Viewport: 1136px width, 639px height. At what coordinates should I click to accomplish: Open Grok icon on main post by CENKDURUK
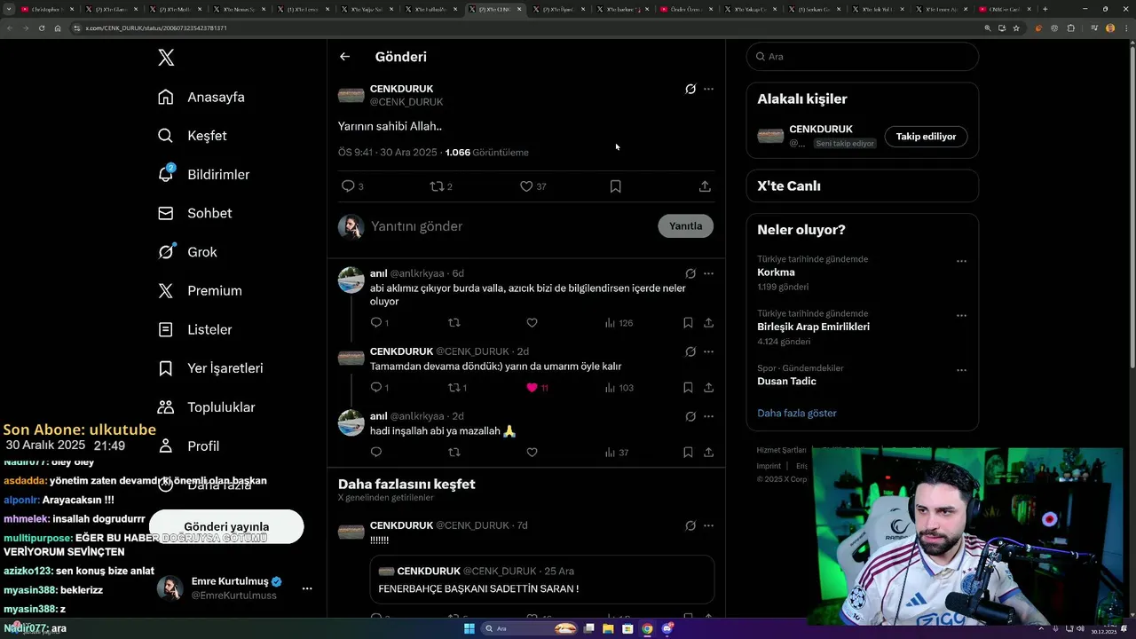point(690,89)
